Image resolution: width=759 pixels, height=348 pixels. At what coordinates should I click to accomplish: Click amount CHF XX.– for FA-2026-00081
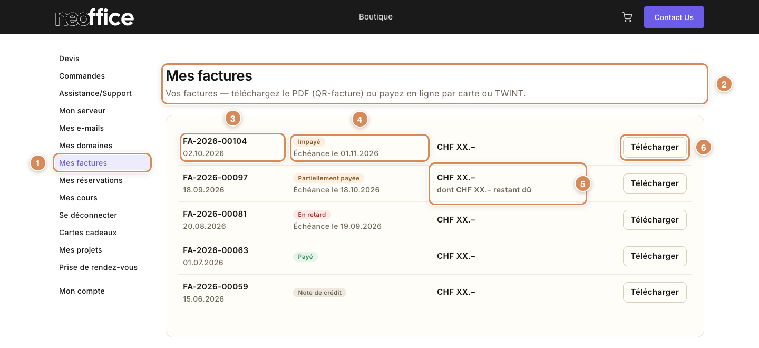point(456,220)
